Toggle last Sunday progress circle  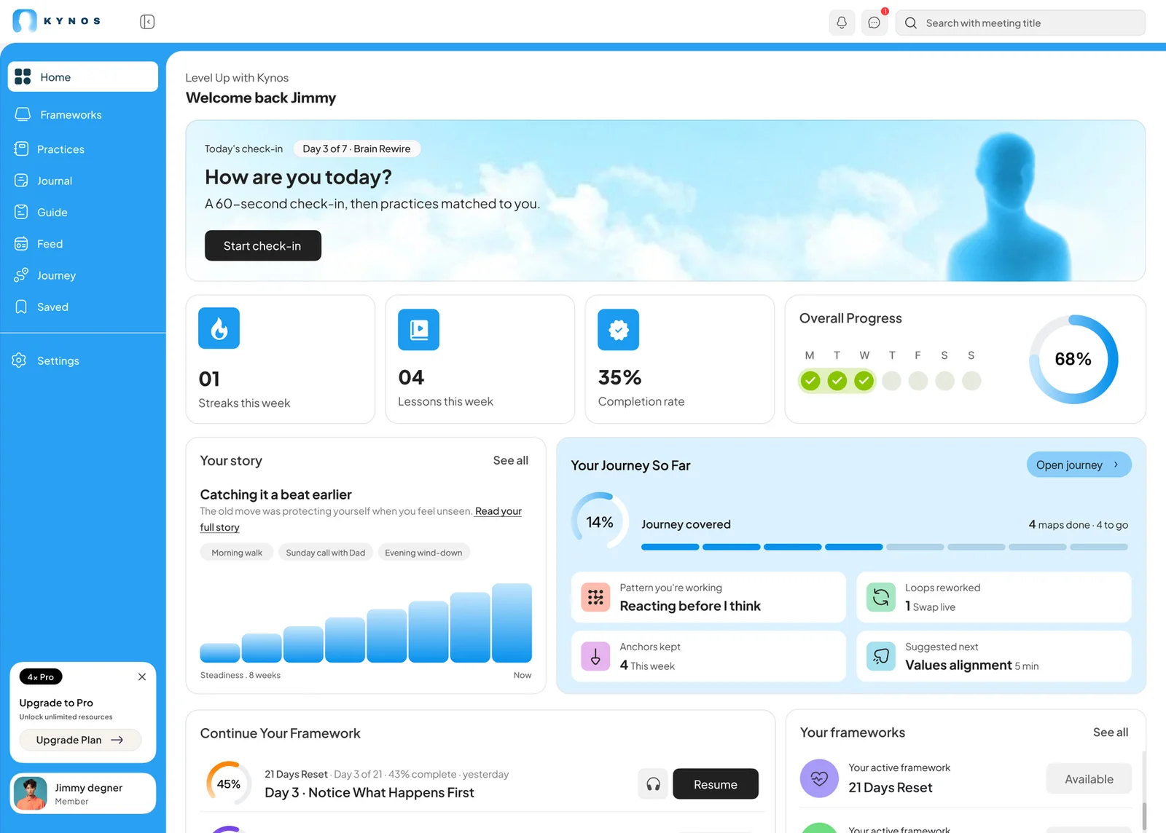pyautogui.click(x=971, y=381)
